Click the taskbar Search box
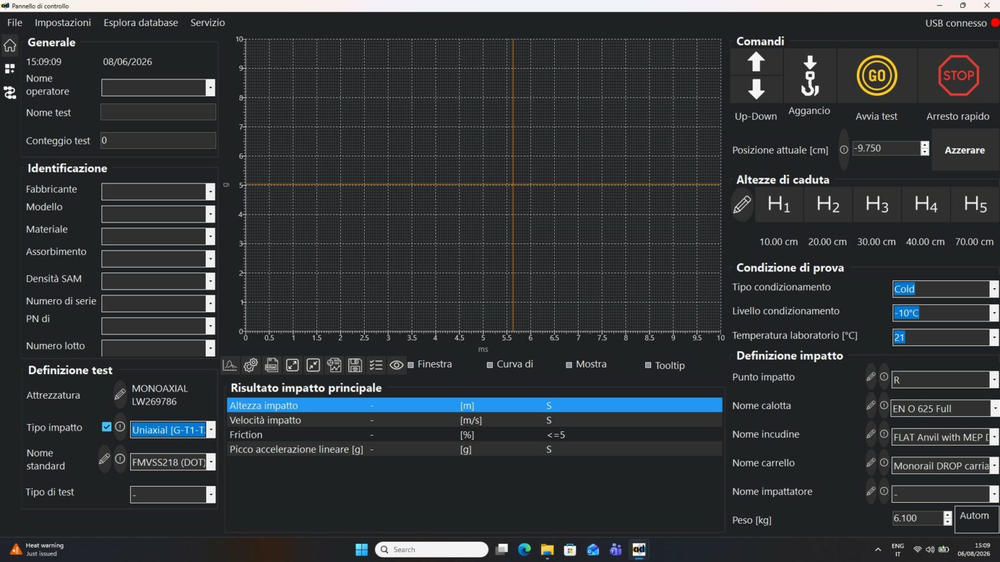The image size is (1000, 562). click(432, 550)
